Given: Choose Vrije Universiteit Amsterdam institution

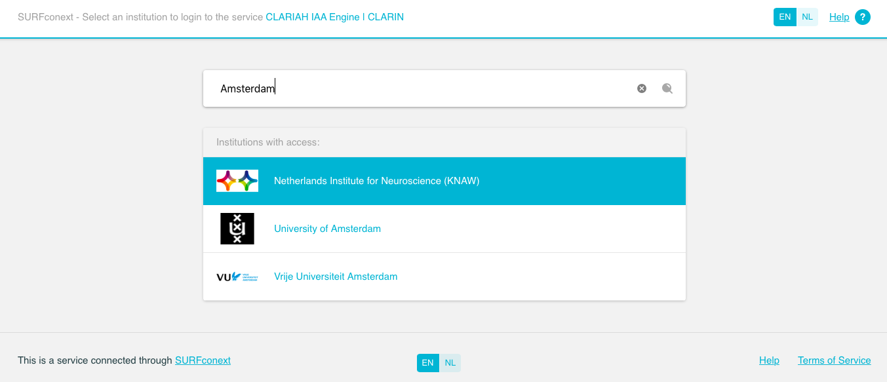Looking at the screenshot, I should tap(336, 277).
